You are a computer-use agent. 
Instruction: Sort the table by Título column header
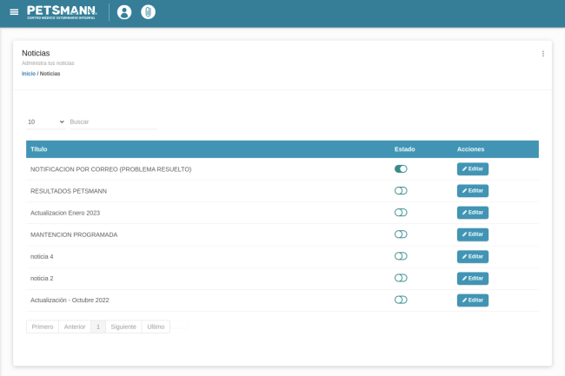[x=39, y=149]
